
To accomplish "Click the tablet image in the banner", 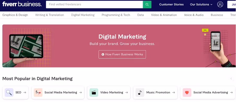I will tap(26, 46).
